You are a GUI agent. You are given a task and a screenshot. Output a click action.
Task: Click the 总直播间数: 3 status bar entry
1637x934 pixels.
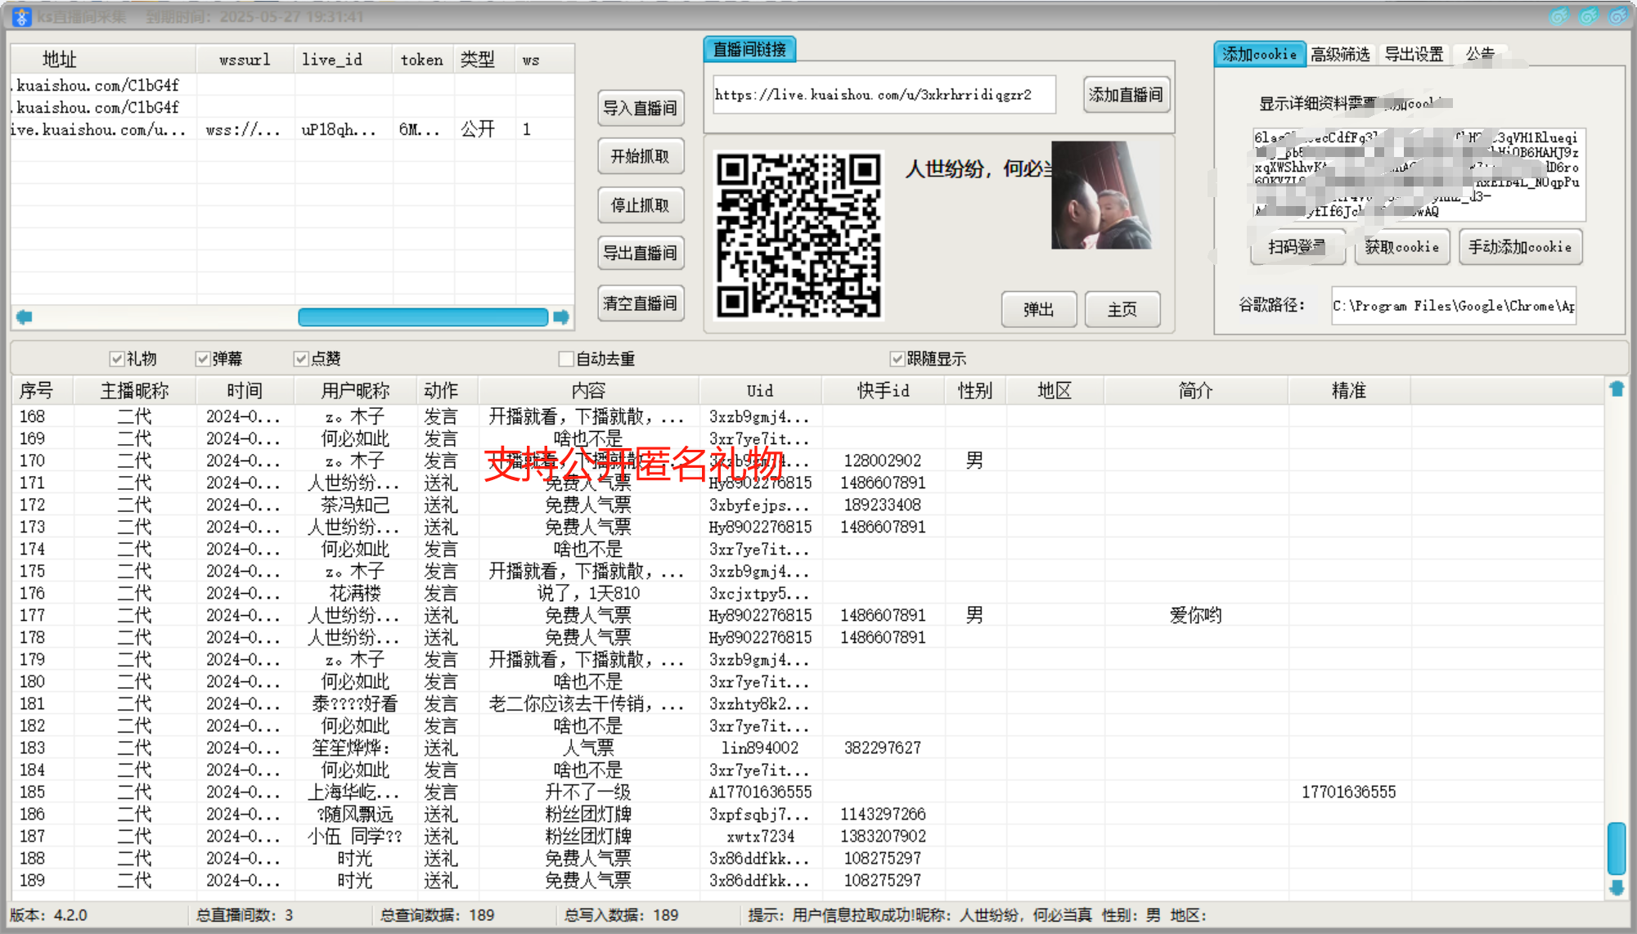pyautogui.click(x=245, y=915)
